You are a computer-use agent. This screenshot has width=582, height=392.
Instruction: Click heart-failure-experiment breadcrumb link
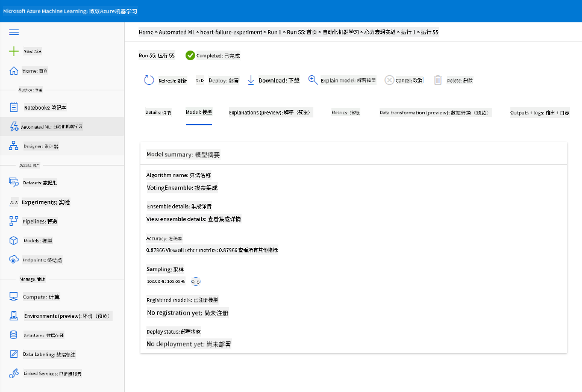point(231,33)
